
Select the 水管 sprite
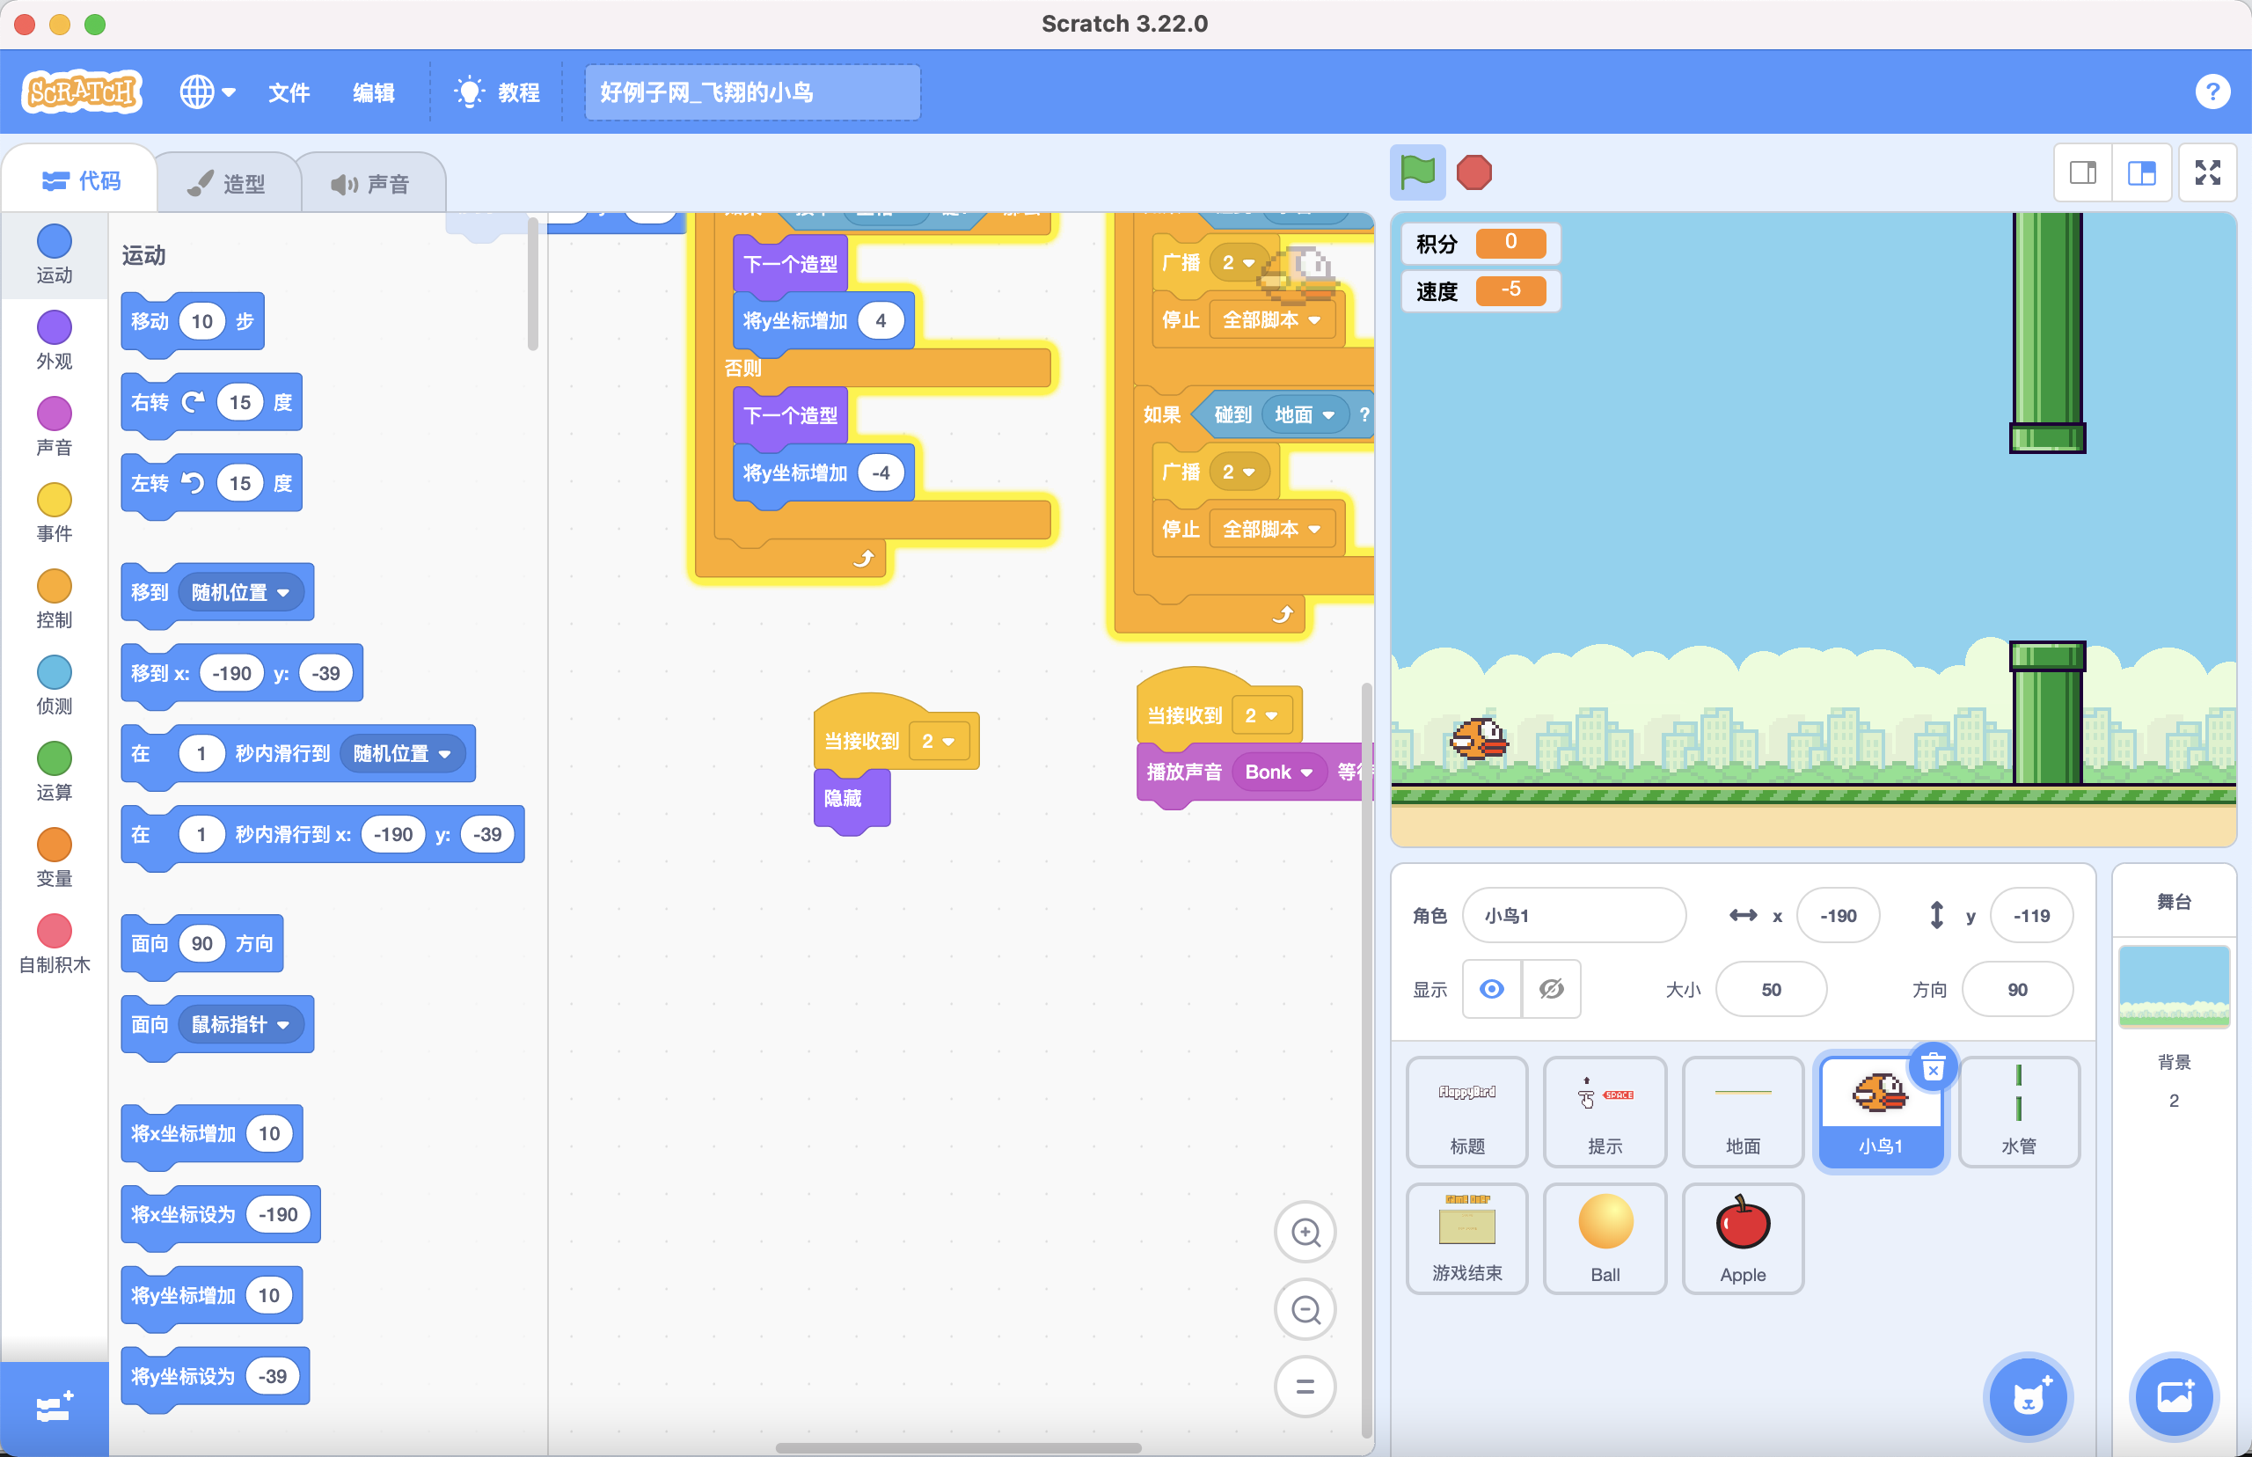[2018, 1112]
